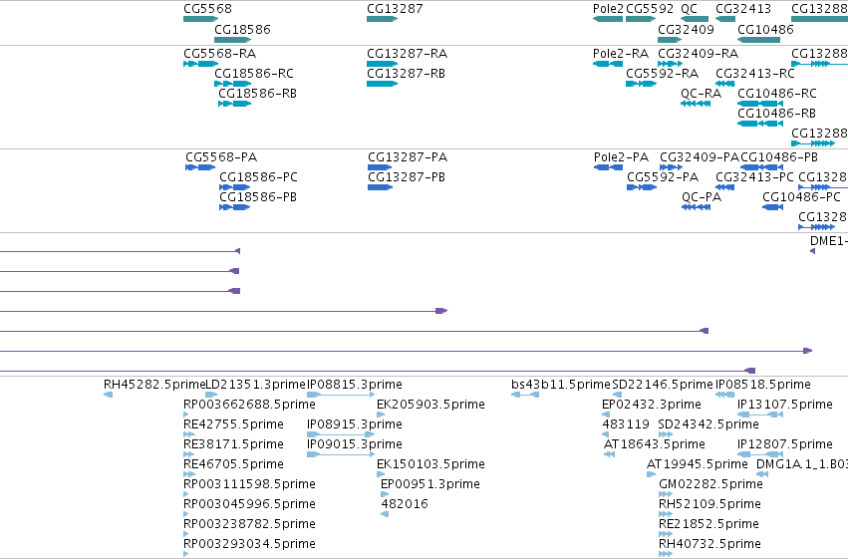The height and width of the screenshot is (559, 848).
Task: Click transcript CG10486-RB
Action: click(x=760, y=124)
